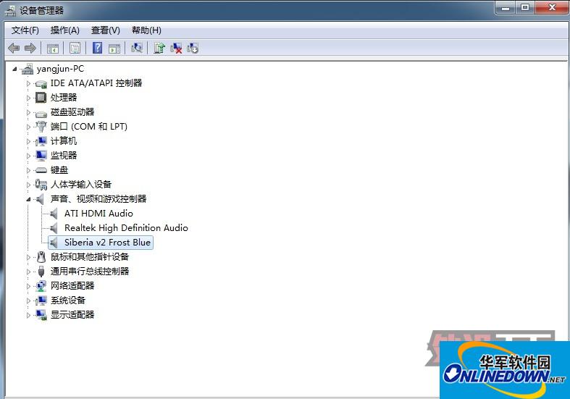Expand the 网络适配器 node
The width and height of the screenshot is (570, 399).
(28, 286)
